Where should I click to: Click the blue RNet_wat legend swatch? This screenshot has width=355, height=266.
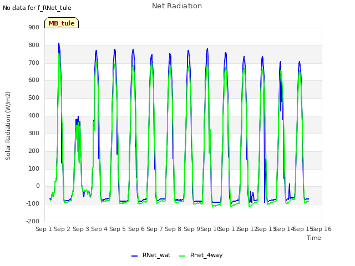point(134,256)
